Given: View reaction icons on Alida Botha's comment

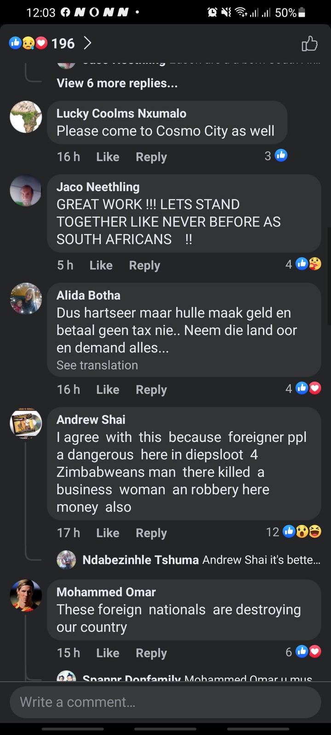Looking at the screenshot, I should pyautogui.click(x=303, y=389).
